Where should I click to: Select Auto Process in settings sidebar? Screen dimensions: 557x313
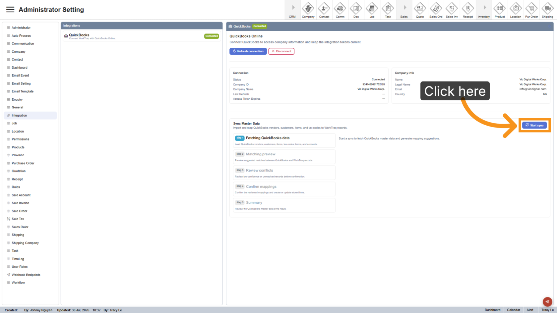pyautogui.click(x=30, y=35)
